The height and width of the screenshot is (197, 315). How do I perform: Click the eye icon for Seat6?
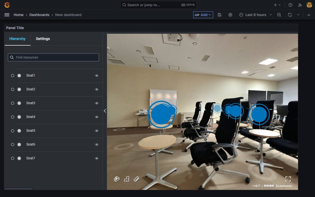[x=97, y=145]
